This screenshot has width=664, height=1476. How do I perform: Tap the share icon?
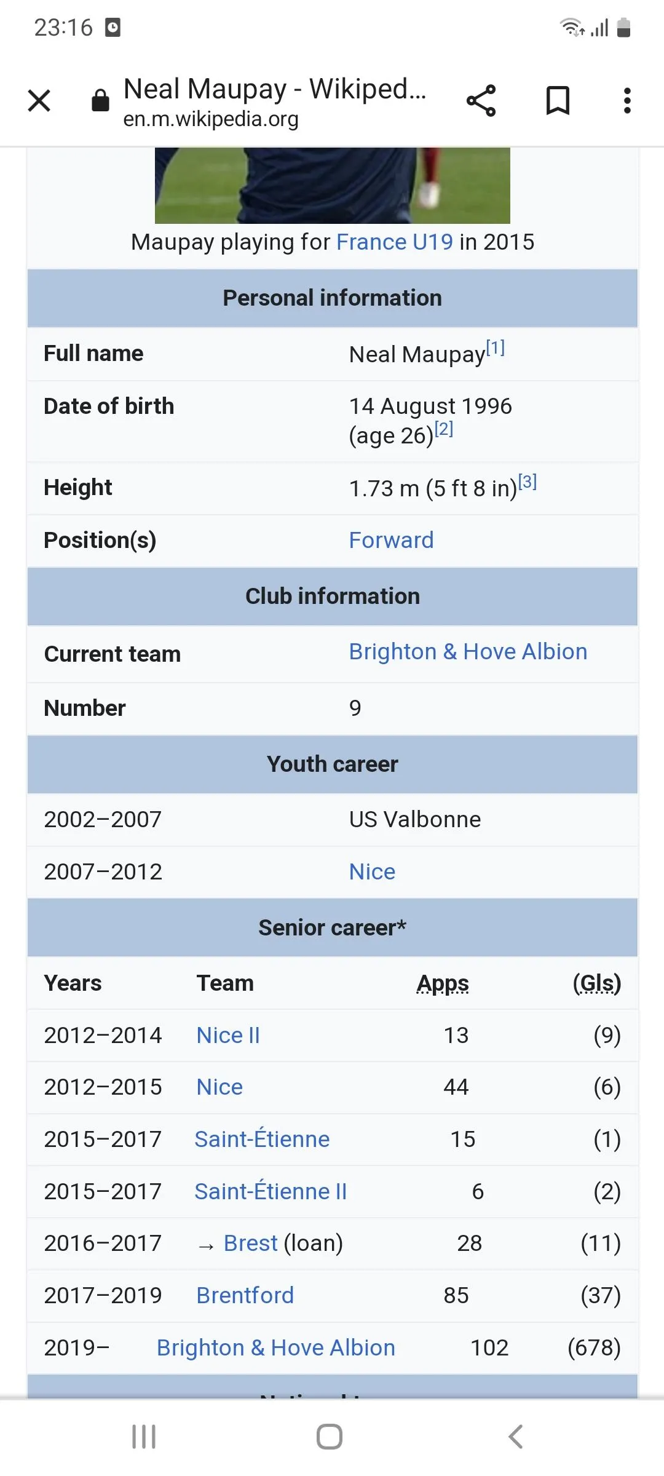(481, 101)
